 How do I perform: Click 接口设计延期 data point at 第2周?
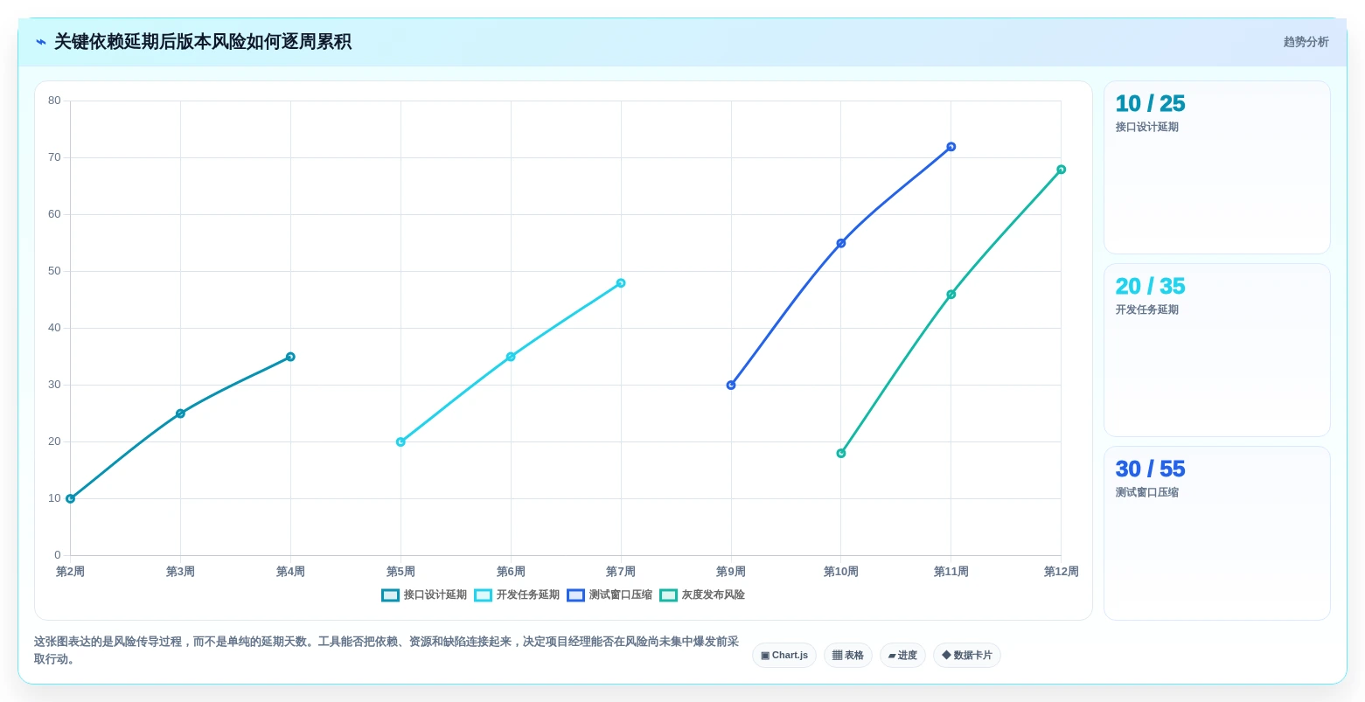coord(71,499)
